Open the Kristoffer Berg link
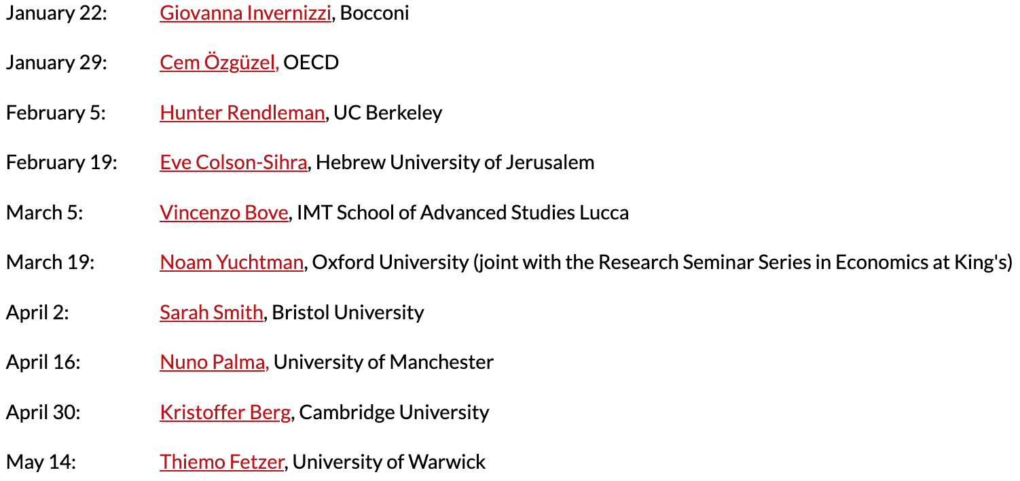1020x481 pixels. tap(225, 412)
